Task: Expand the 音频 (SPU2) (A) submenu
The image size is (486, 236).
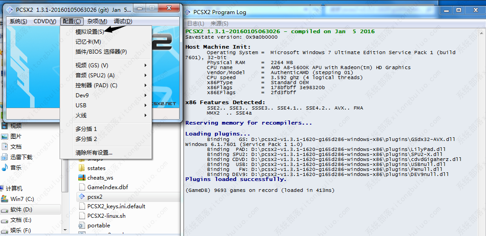Action: (x=106, y=75)
